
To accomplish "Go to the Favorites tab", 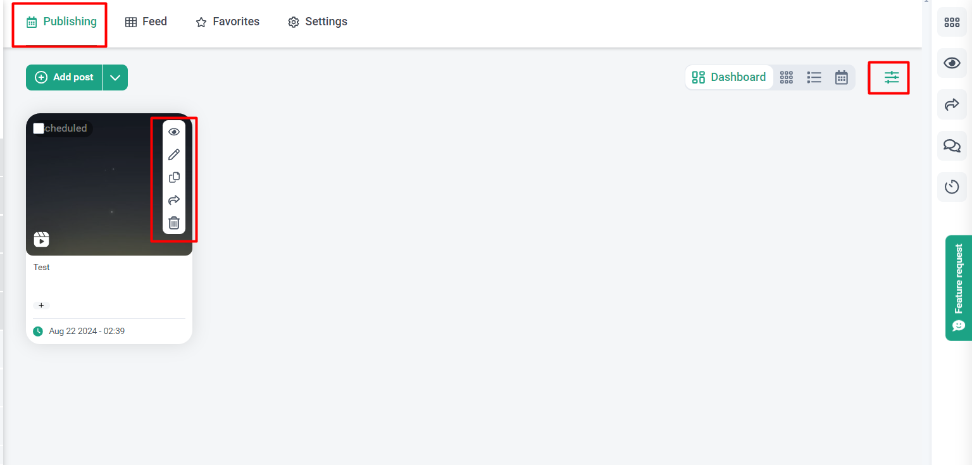I will click(x=228, y=22).
